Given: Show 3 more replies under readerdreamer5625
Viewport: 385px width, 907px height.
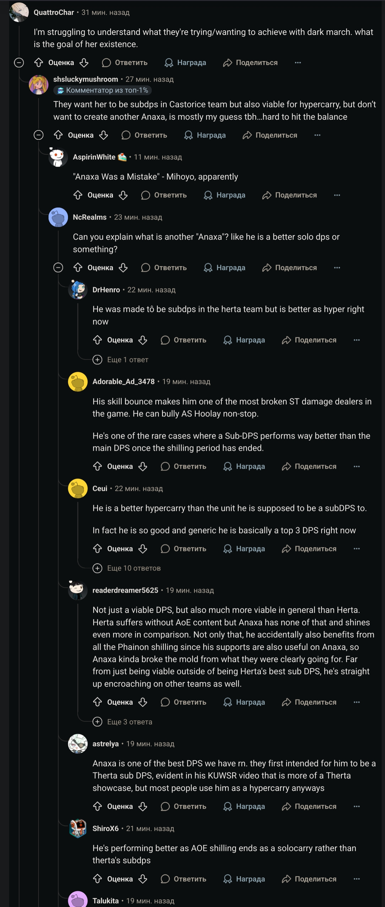Looking at the screenshot, I should point(97,722).
